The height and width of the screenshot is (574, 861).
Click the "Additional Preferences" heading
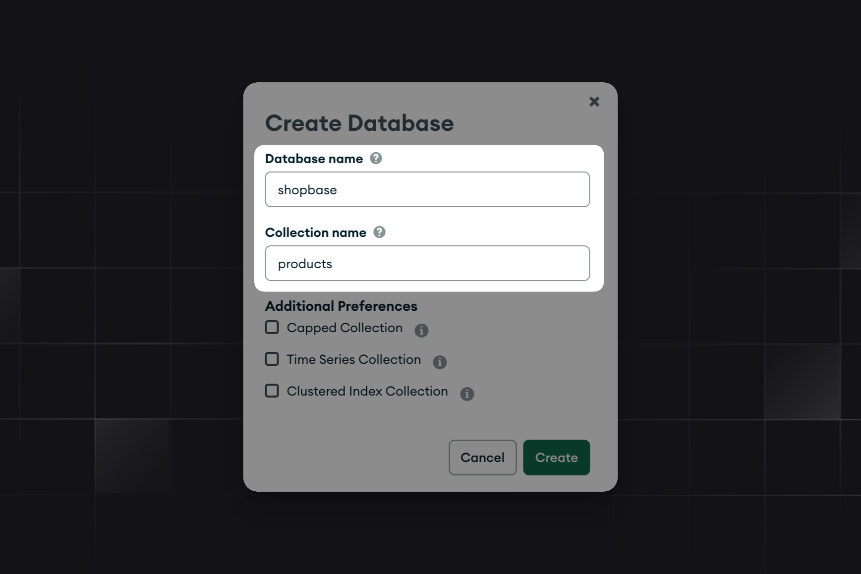tap(341, 306)
